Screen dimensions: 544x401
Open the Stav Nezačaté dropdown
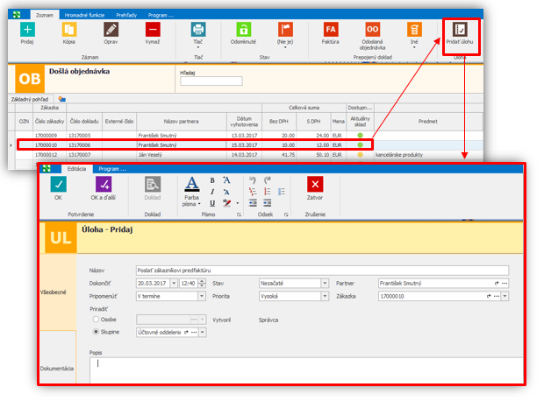(325, 284)
